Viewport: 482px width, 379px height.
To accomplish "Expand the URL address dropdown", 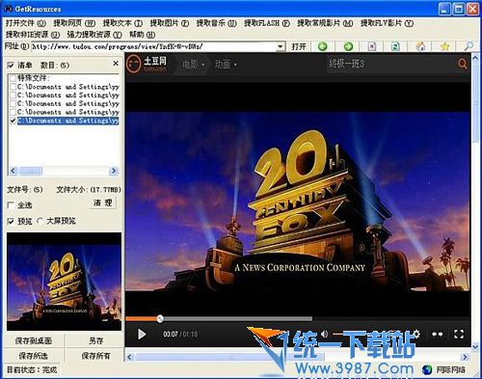I will click(281, 46).
